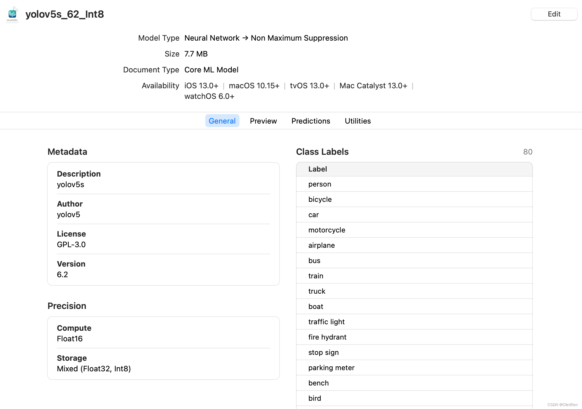Select the 'car' class label row
Screen dimensions: 582x409
tap(414, 215)
